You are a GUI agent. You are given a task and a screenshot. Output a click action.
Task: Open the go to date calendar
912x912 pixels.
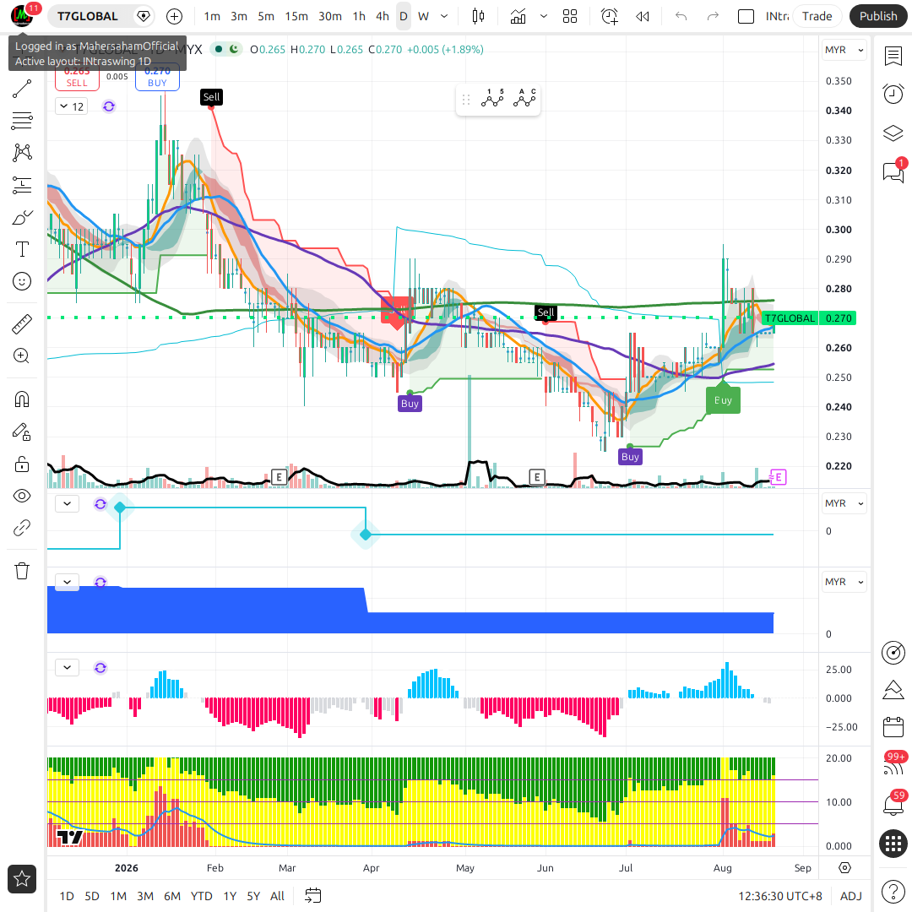click(x=313, y=896)
